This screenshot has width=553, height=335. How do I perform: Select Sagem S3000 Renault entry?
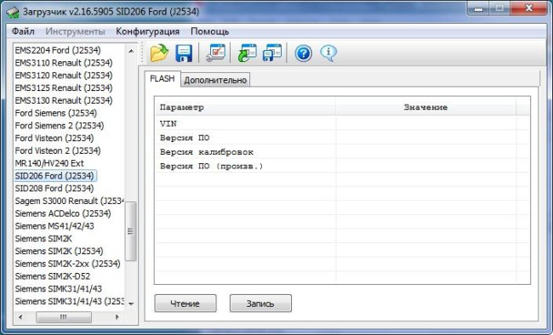coord(69,201)
